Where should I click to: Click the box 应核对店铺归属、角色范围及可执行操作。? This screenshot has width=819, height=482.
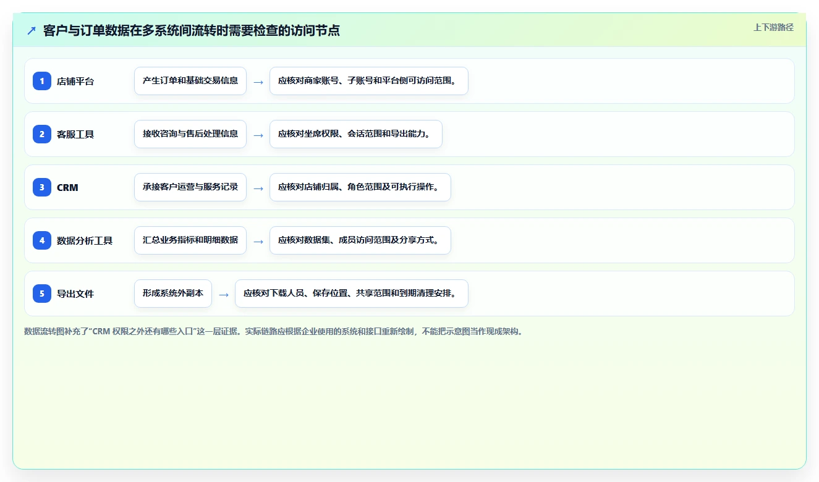coord(360,187)
